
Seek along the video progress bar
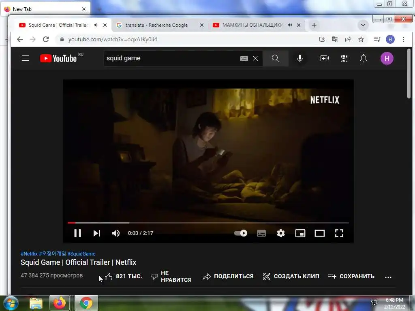(208, 223)
